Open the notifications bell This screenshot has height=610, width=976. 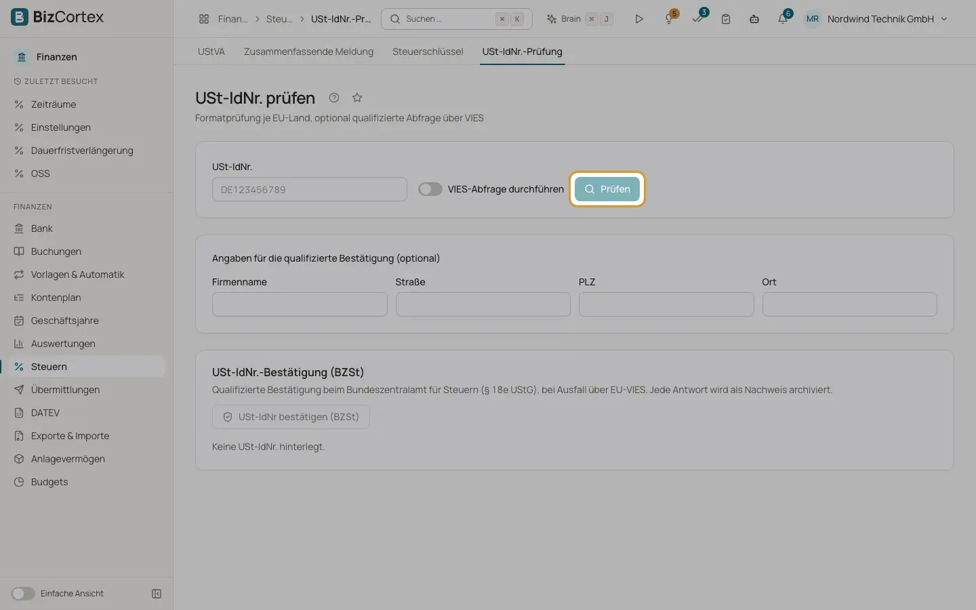point(783,19)
